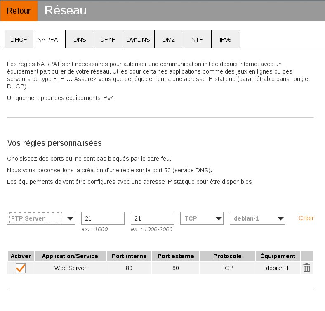Switch to the DHCP tab
Screen dimensions: 325x311
pos(19,40)
